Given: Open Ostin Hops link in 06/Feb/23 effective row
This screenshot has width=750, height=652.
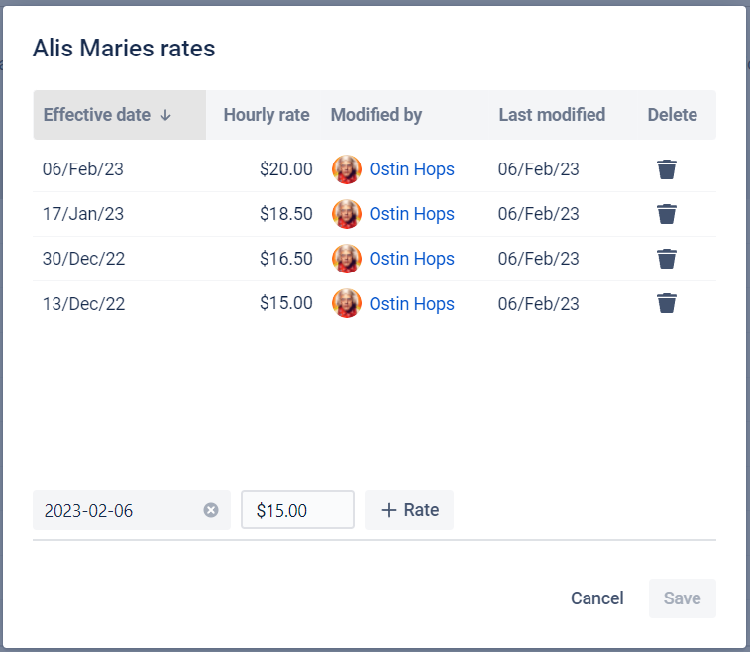Looking at the screenshot, I should point(411,169).
